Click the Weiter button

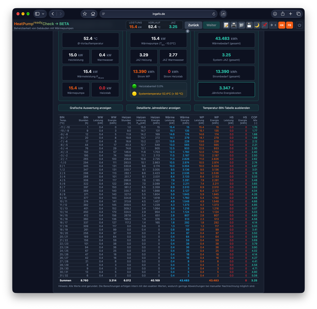[211, 25]
